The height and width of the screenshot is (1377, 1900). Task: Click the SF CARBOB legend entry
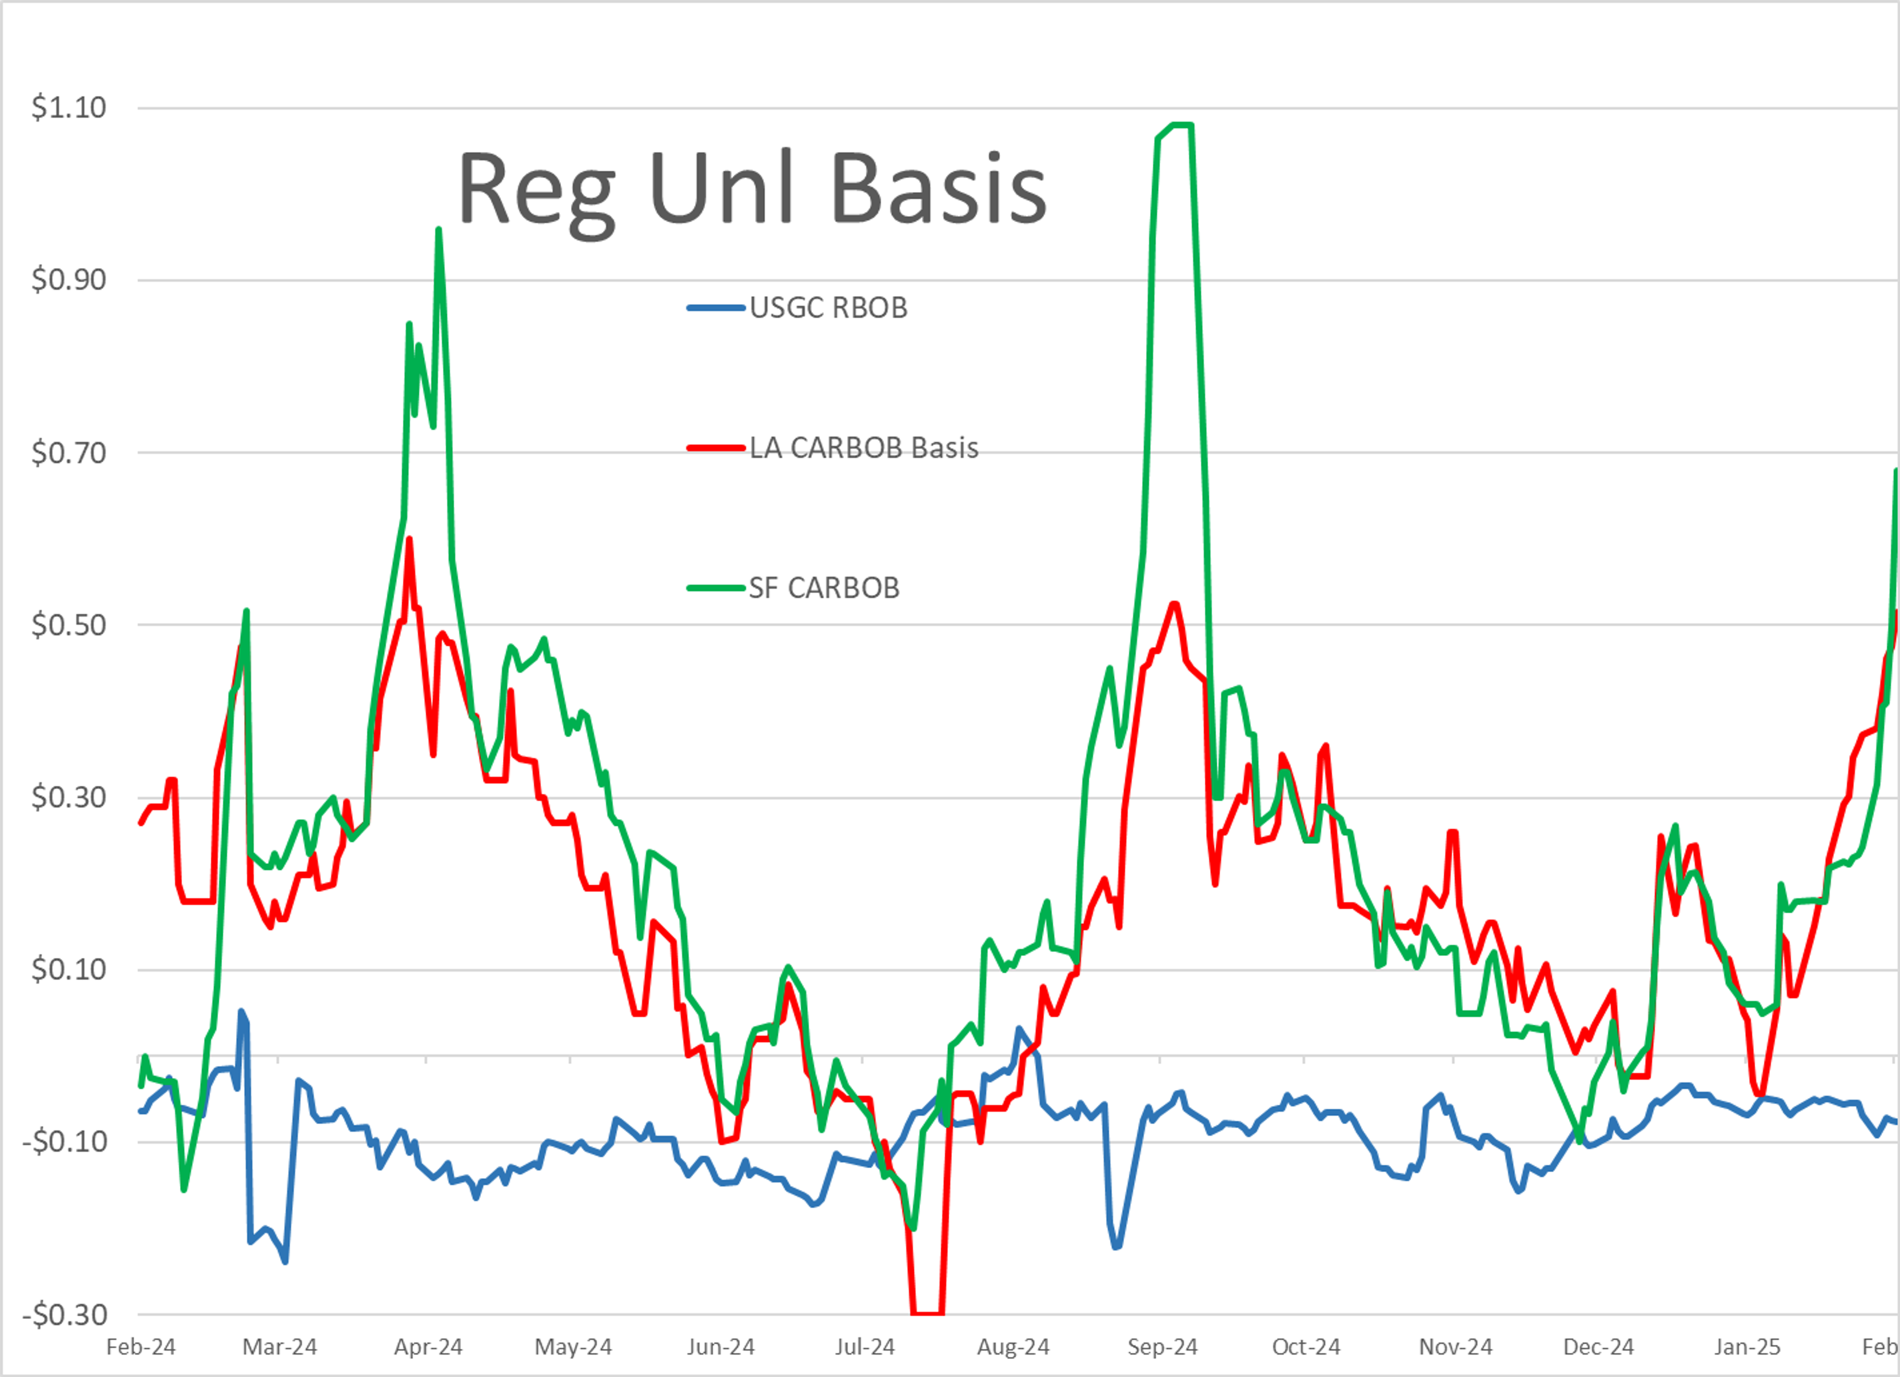click(793, 587)
